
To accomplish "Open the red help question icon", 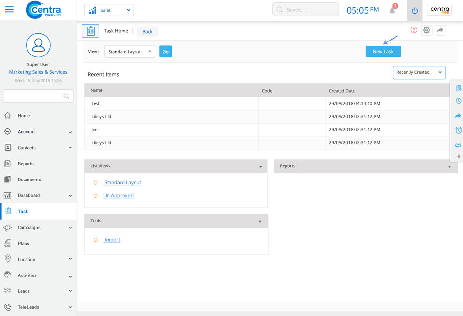I will pyautogui.click(x=414, y=30).
